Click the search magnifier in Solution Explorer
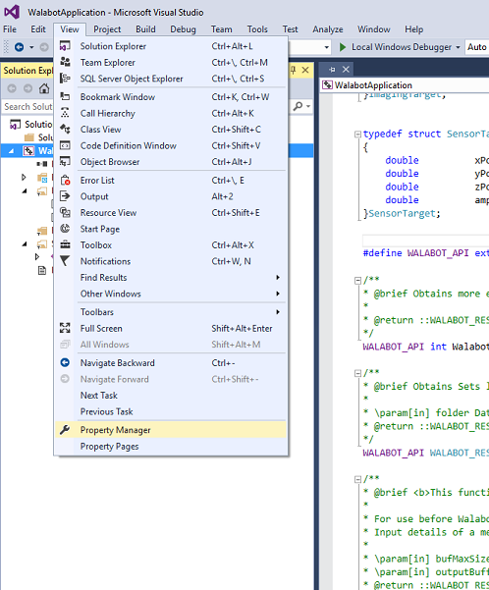The width and height of the screenshot is (489, 590). point(298,106)
